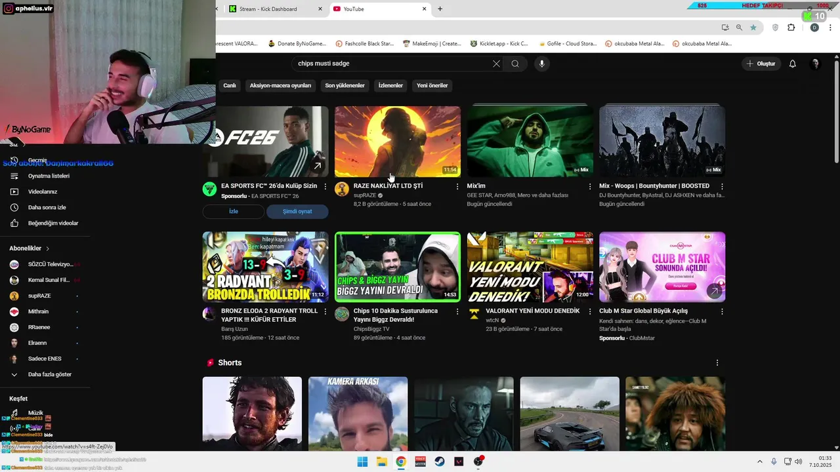
Task: Open Chrome three-dot menu
Action: click(831, 28)
